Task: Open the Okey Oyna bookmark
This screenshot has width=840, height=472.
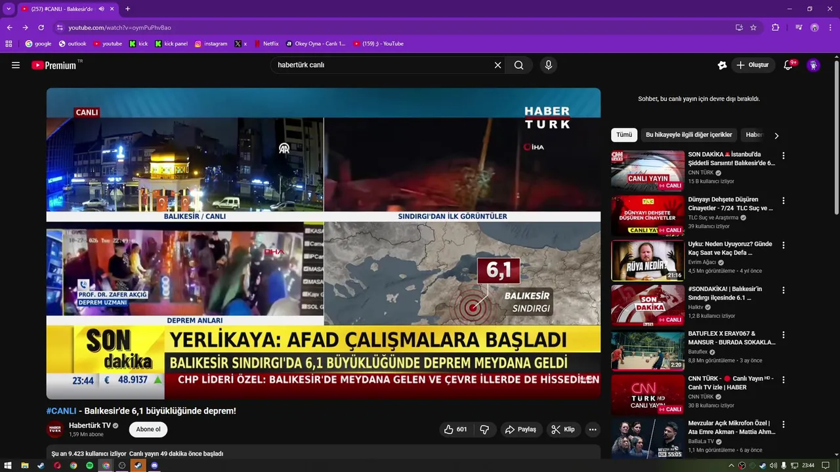Action: (315, 44)
